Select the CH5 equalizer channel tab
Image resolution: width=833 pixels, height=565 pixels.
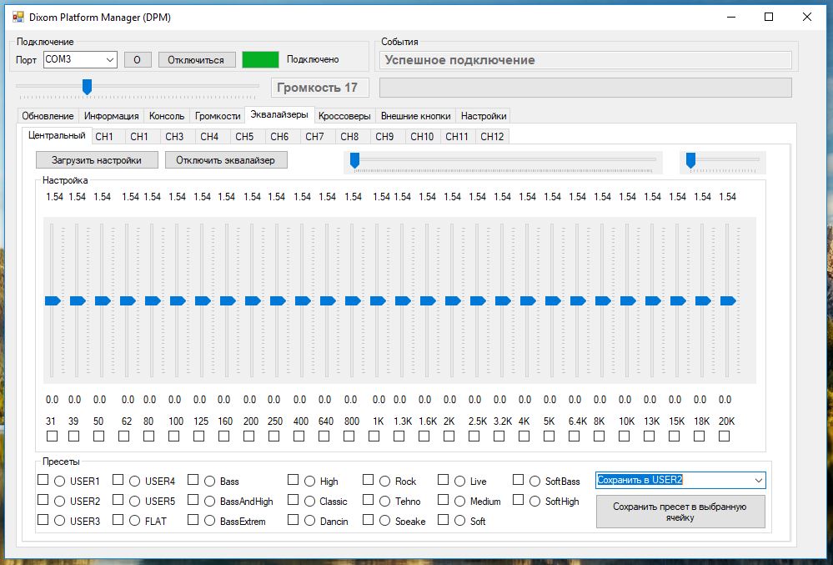point(244,136)
